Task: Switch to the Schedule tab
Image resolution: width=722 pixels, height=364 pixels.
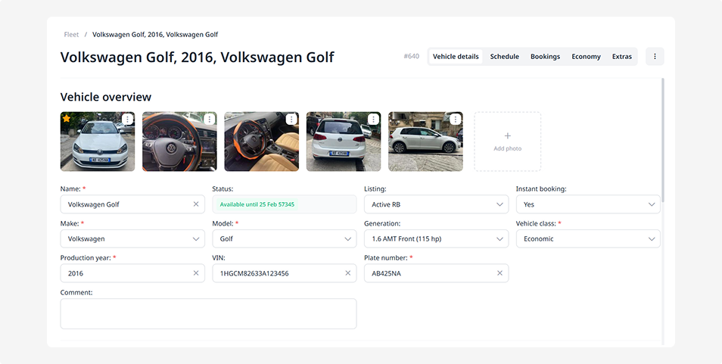Action: pos(504,57)
